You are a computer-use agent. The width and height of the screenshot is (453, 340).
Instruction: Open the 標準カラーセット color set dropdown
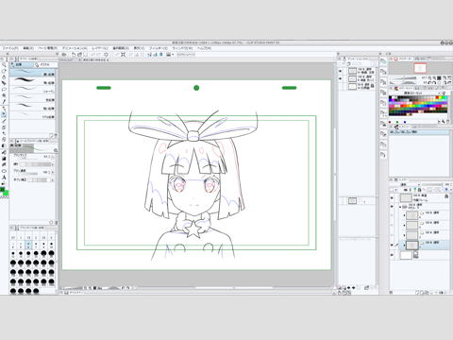pos(415,93)
